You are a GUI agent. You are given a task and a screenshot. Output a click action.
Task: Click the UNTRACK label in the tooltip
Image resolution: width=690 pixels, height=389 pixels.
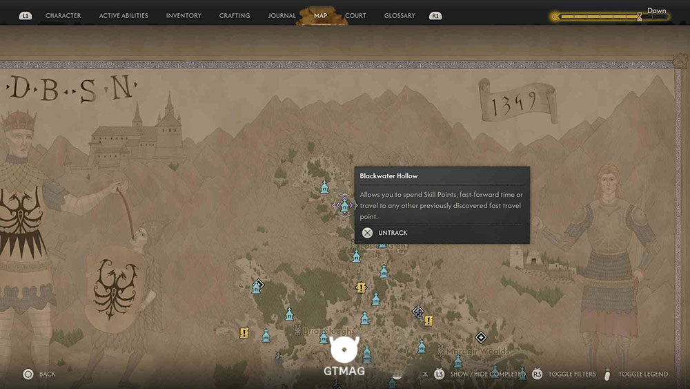click(393, 233)
